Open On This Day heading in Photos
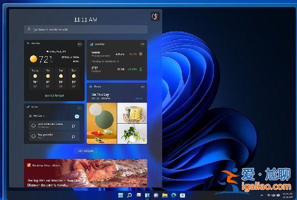The height and width of the screenshot is (200, 297). 100,94
